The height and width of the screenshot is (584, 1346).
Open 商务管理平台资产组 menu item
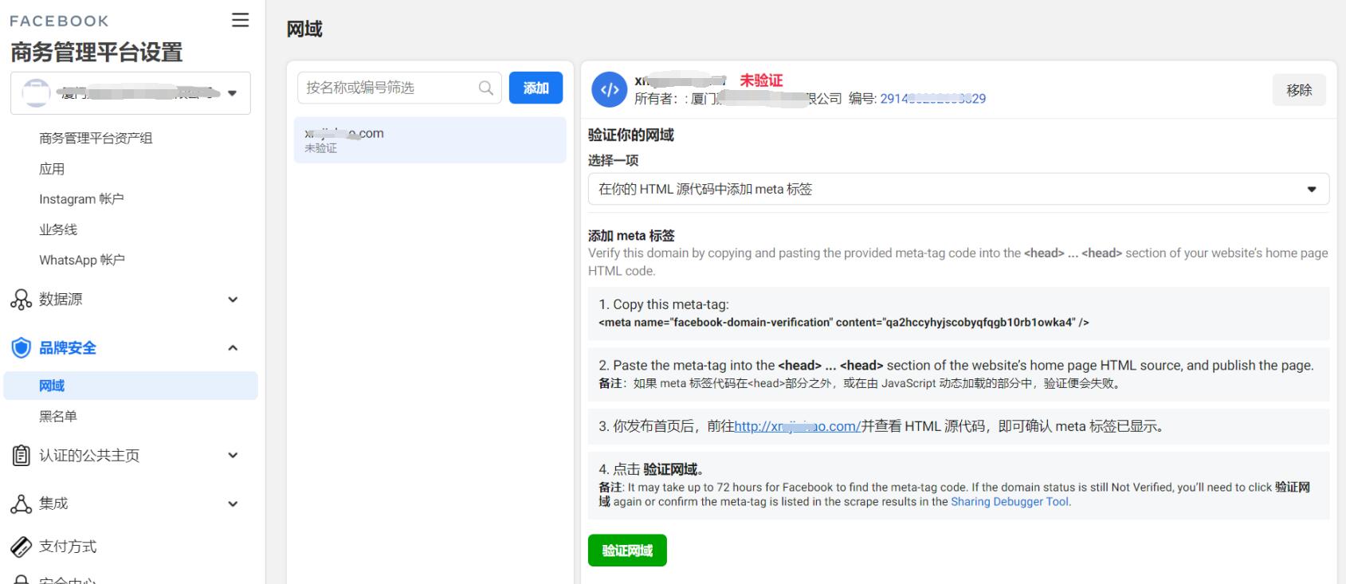click(96, 138)
